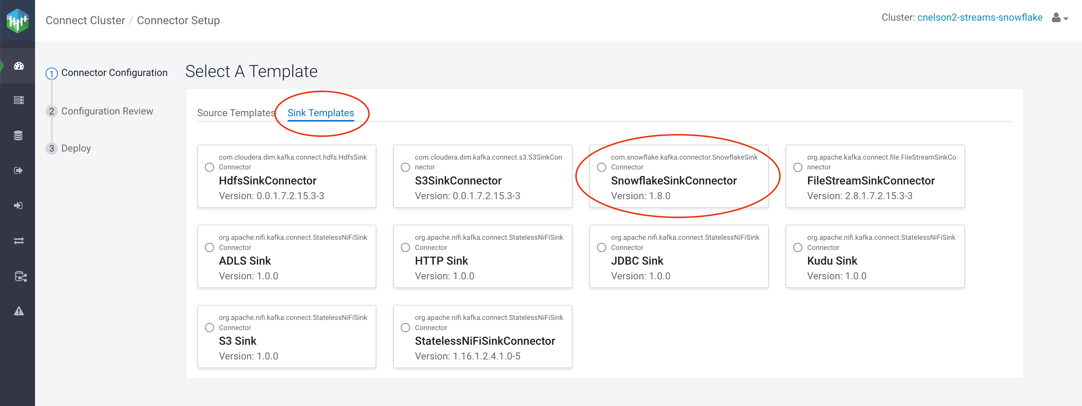Open cnelson2-streams-snowflake cluster link
This screenshot has width=1082, height=406.
(980, 17)
